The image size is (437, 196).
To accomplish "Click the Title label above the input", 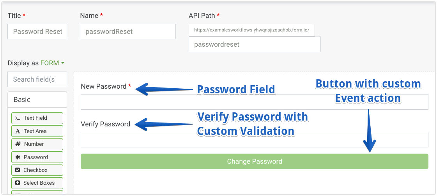I will pyautogui.click(x=14, y=16).
